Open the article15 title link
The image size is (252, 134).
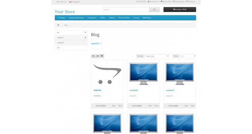pyautogui.click(x=134, y=90)
